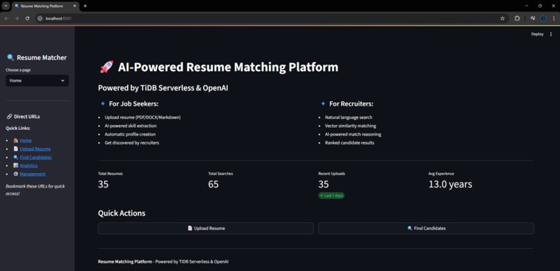Screen dimensions: 560x271
Task: Click the Total Searches value 65
Action: (x=213, y=184)
